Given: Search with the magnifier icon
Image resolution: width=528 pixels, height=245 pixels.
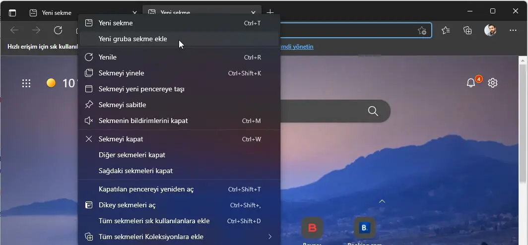Looking at the screenshot, I should pos(373,111).
